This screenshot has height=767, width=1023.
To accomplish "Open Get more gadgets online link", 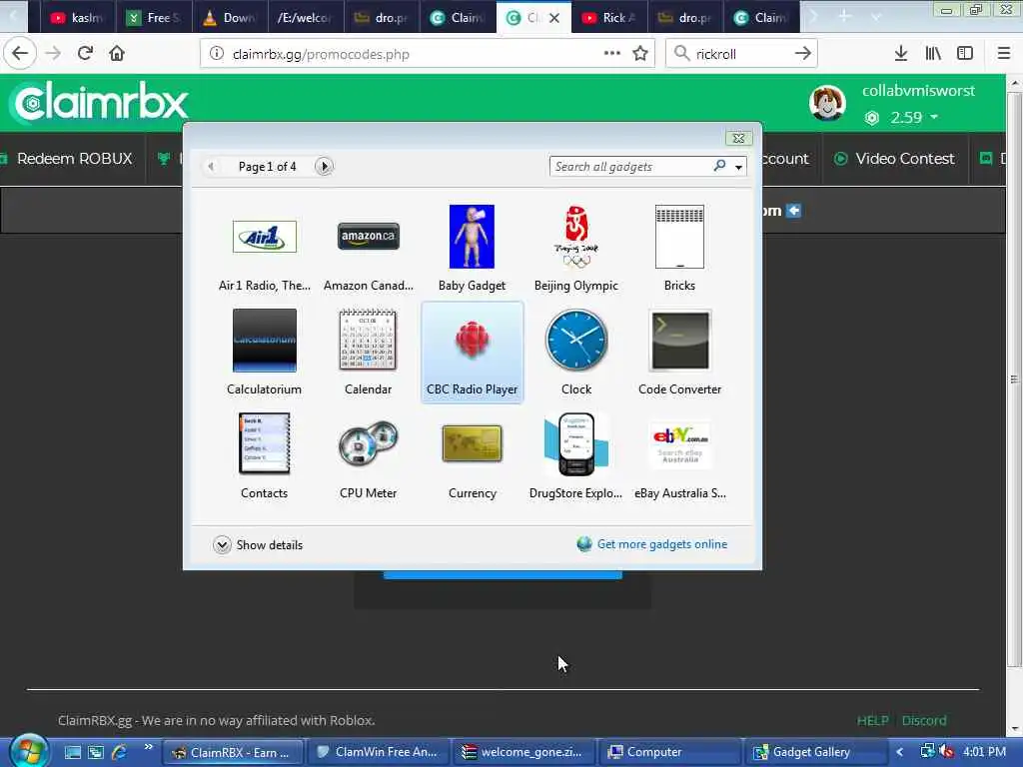I will point(651,544).
